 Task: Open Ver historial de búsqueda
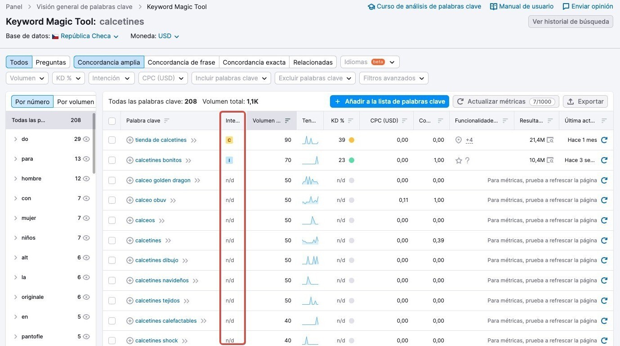tap(571, 22)
